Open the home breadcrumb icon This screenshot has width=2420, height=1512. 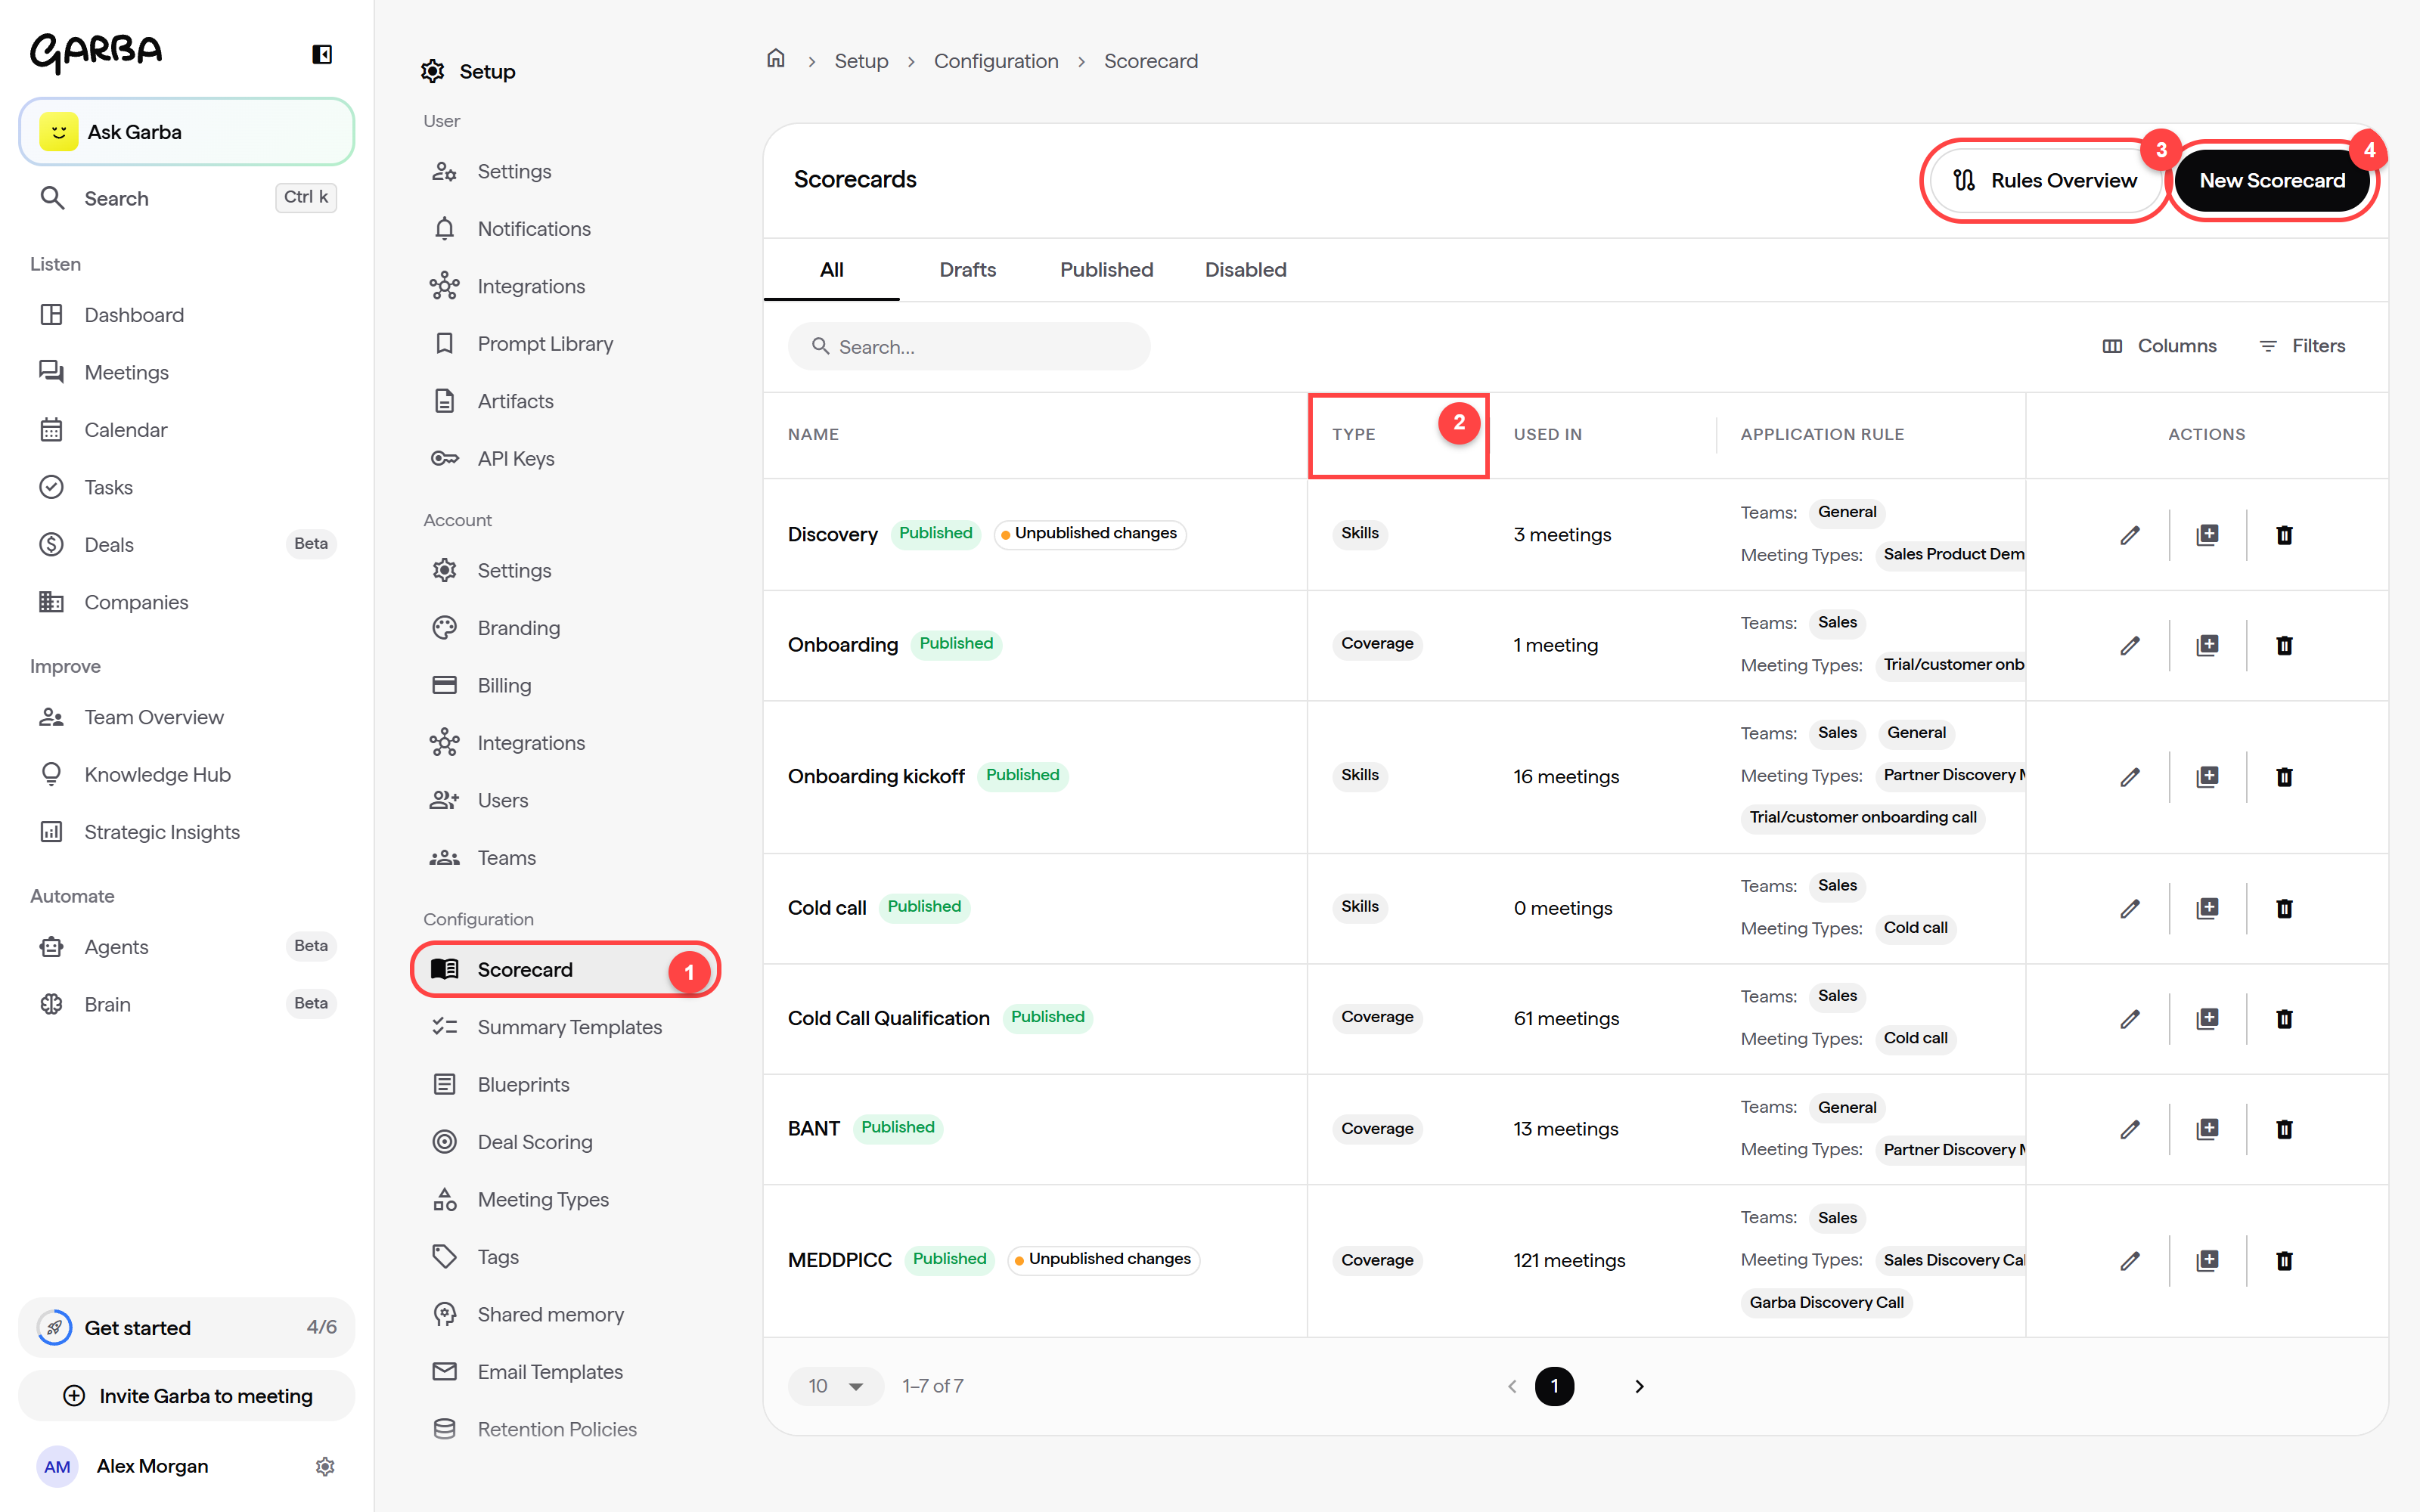click(x=776, y=59)
